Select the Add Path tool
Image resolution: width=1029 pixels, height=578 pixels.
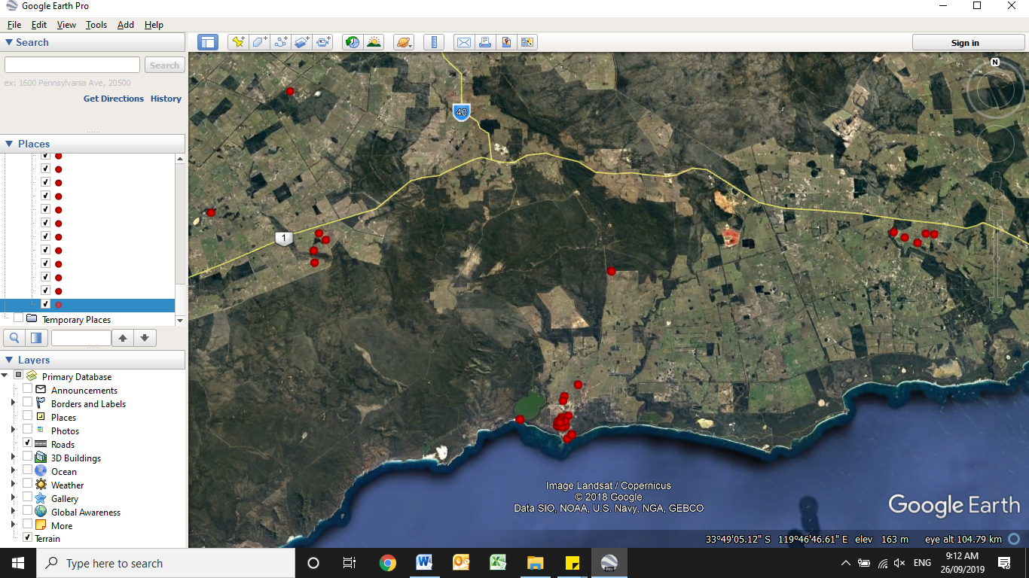281,42
